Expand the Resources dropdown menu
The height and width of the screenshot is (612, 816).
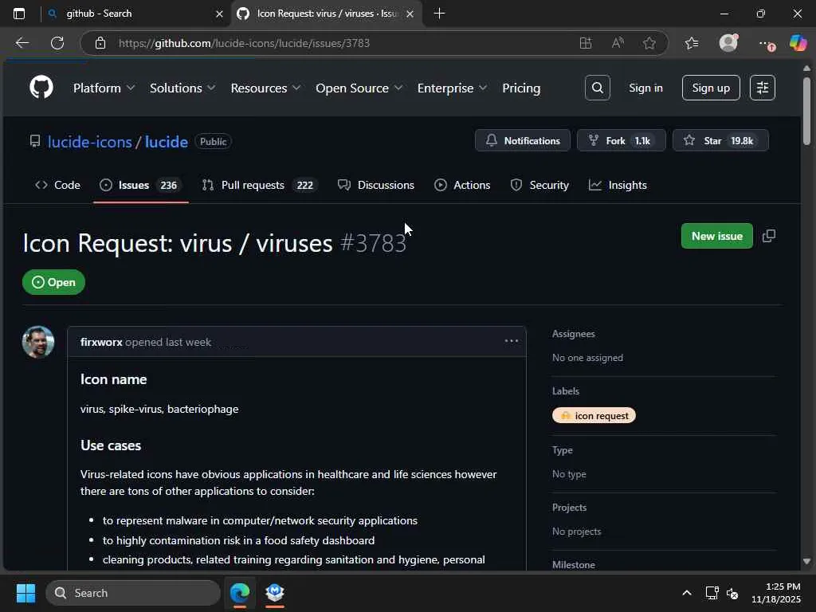(x=265, y=88)
